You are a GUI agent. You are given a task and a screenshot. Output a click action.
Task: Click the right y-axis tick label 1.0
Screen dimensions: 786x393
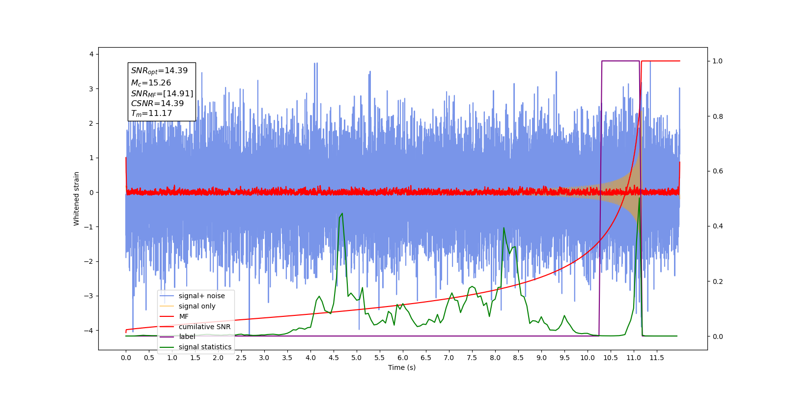(718, 61)
